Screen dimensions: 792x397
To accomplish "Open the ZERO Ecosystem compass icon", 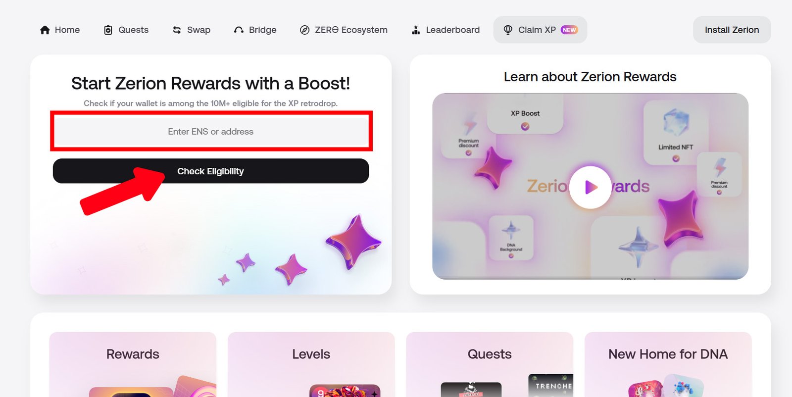I will pos(305,30).
